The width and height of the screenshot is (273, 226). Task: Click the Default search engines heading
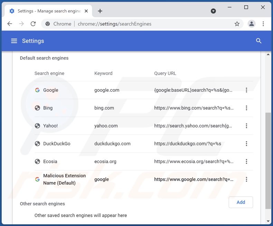click(x=44, y=58)
